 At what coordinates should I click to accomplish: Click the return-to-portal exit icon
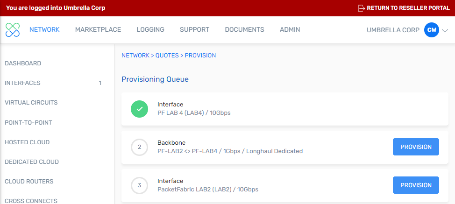pos(361,8)
